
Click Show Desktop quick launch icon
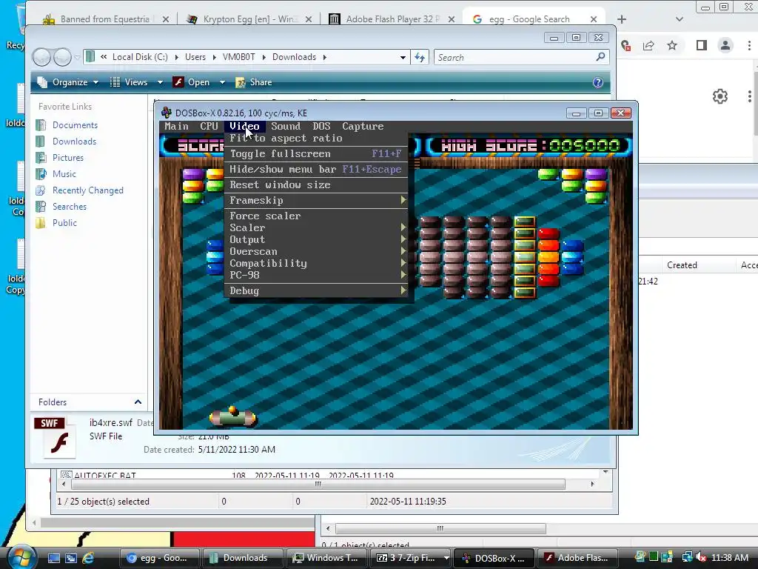click(x=53, y=558)
